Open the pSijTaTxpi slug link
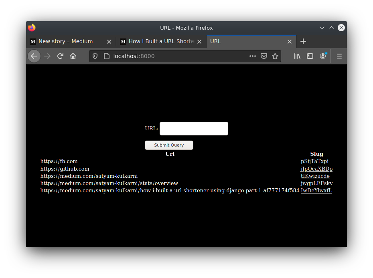This screenshot has height=278, width=373. (314, 161)
